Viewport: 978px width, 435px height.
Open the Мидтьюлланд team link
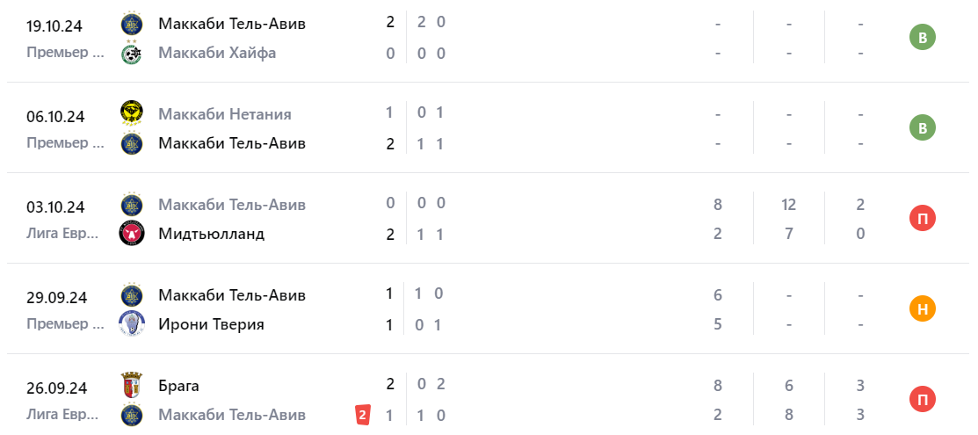click(212, 234)
